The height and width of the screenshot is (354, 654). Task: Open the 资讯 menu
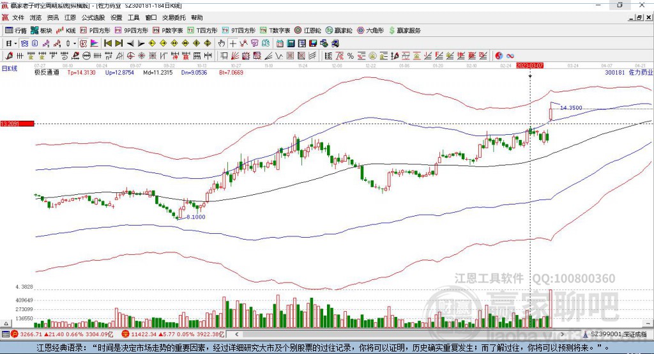coord(52,17)
